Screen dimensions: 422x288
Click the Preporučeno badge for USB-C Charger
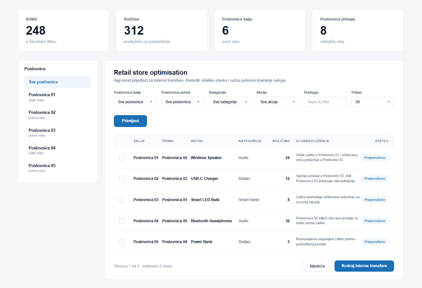point(375,178)
